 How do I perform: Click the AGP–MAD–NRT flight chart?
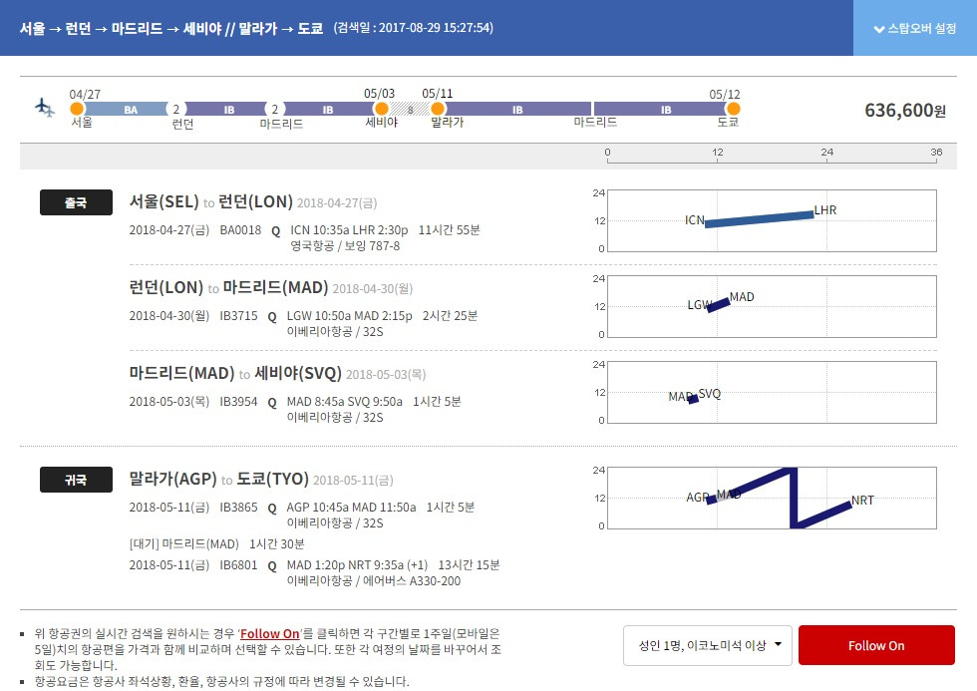point(772,498)
